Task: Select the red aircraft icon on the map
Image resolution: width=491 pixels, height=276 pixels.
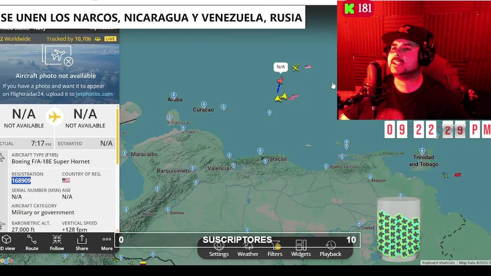Action: pyautogui.click(x=280, y=80)
